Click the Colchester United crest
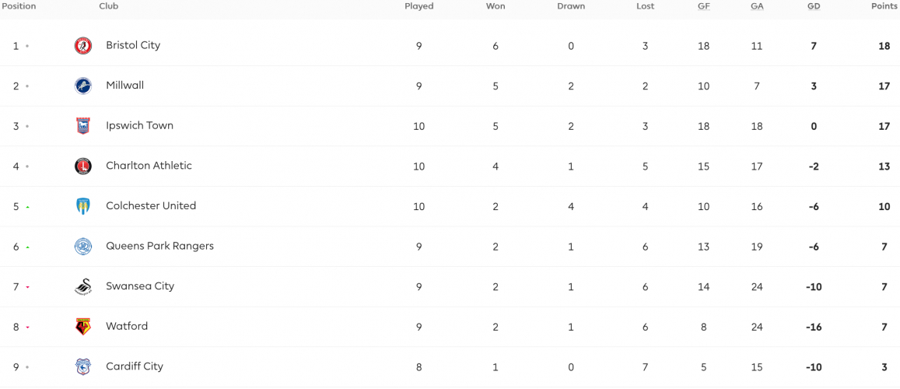The height and width of the screenshot is (389, 900). coord(83,206)
